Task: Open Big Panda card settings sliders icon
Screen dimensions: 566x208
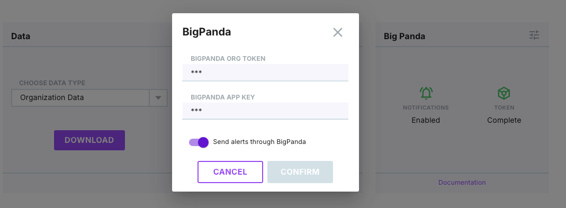Action: [534, 35]
